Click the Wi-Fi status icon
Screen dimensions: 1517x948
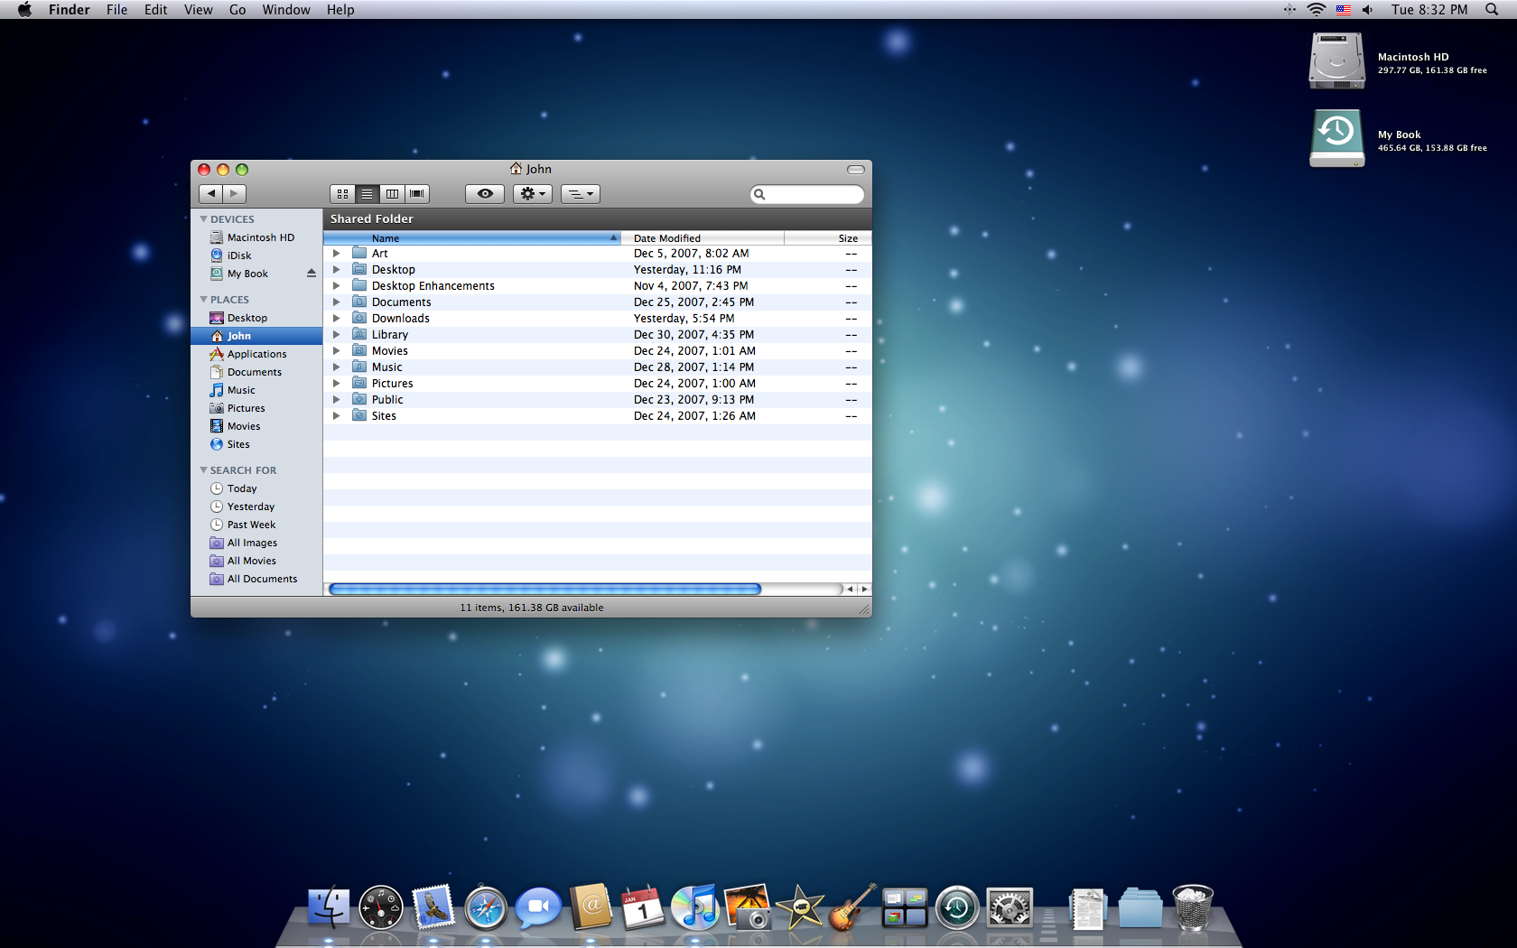point(1317,10)
